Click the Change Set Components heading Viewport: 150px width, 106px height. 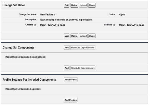[18, 48]
